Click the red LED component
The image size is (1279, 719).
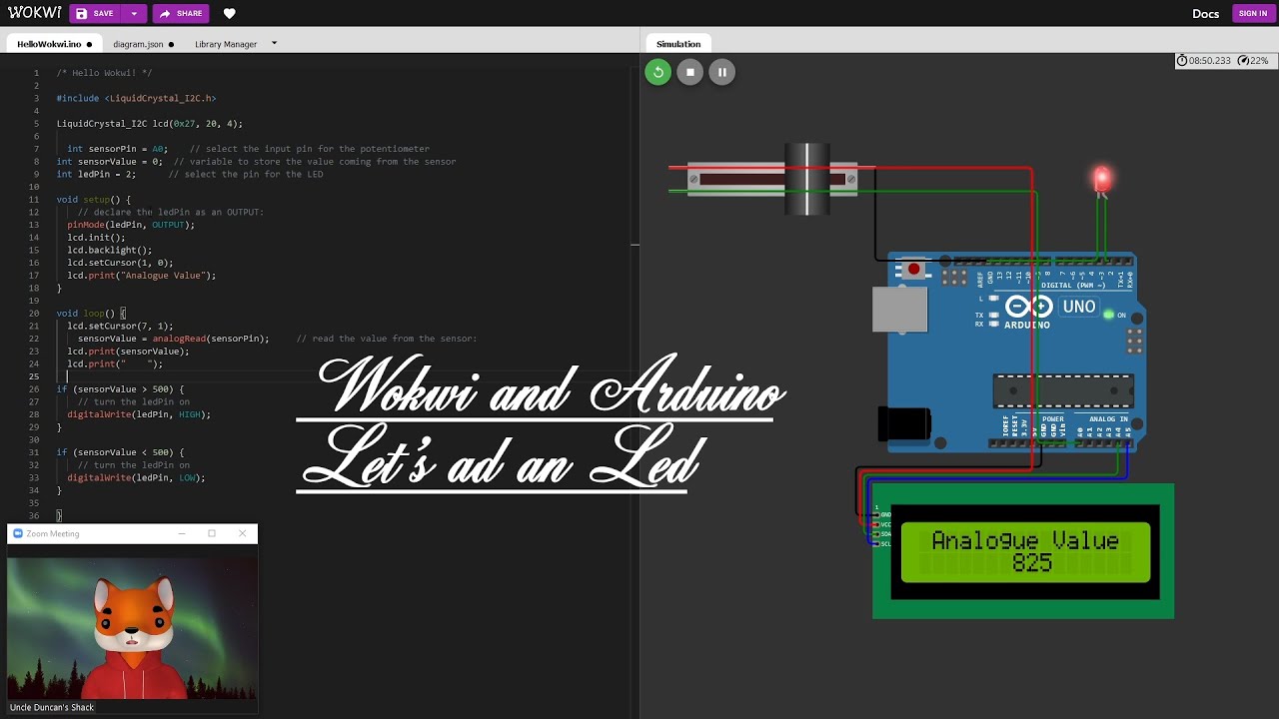[x=1101, y=180]
